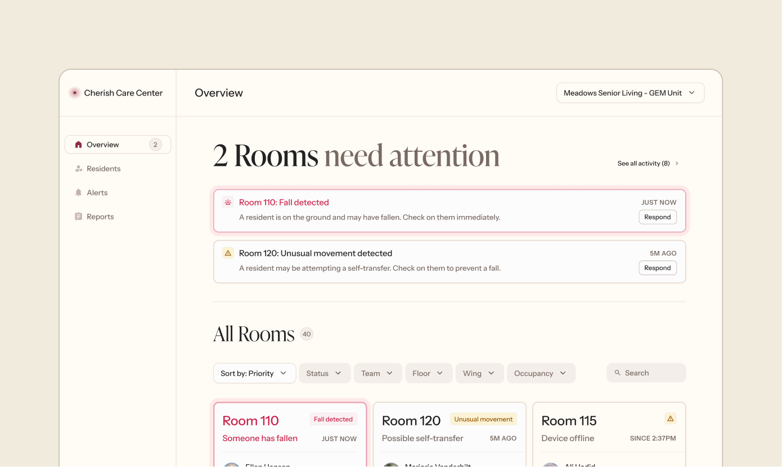
Task: Open the Room 110 card
Action: pyautogui.click(x=290, y=434)
